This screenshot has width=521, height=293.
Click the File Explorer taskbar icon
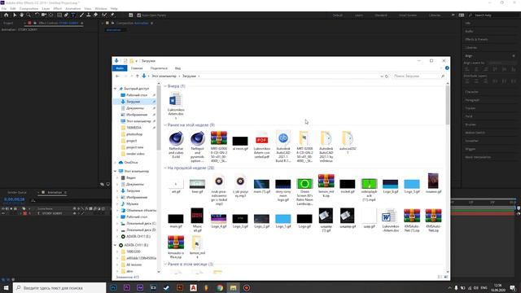coord(233,287)
